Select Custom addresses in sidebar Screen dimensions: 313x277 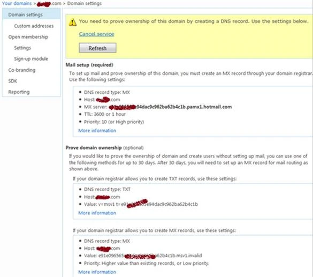coord(34,26)
